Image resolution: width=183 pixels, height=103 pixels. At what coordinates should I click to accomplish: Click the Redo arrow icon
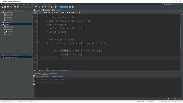[18, 7]
